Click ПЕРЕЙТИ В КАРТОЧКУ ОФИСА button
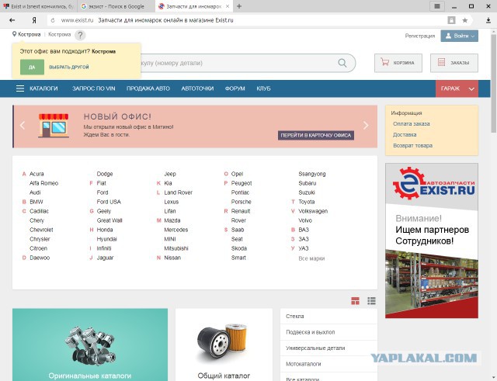Screen dimensions: 497x381 [316, 135]
